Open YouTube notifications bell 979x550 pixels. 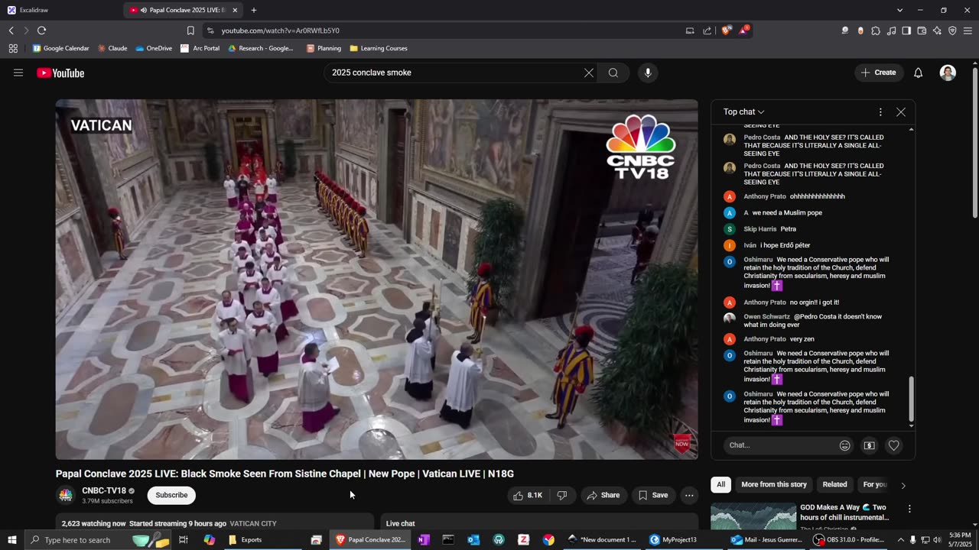click(x=919, y=73)
